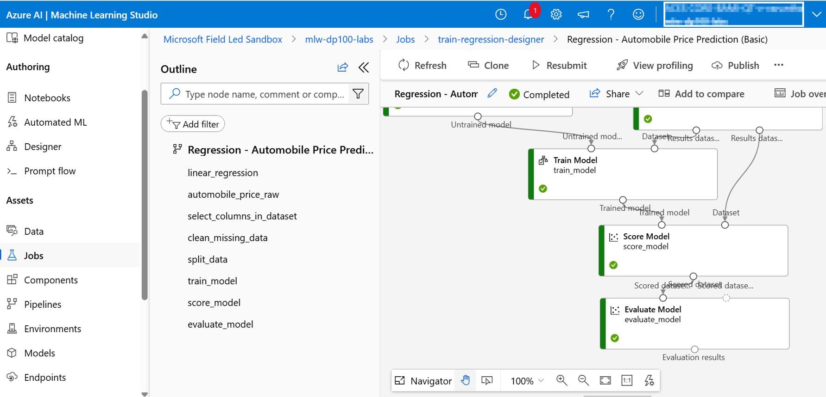Select clean_missing_data in the outline
This screenshot has width=826, height=397.
point(227,238)
